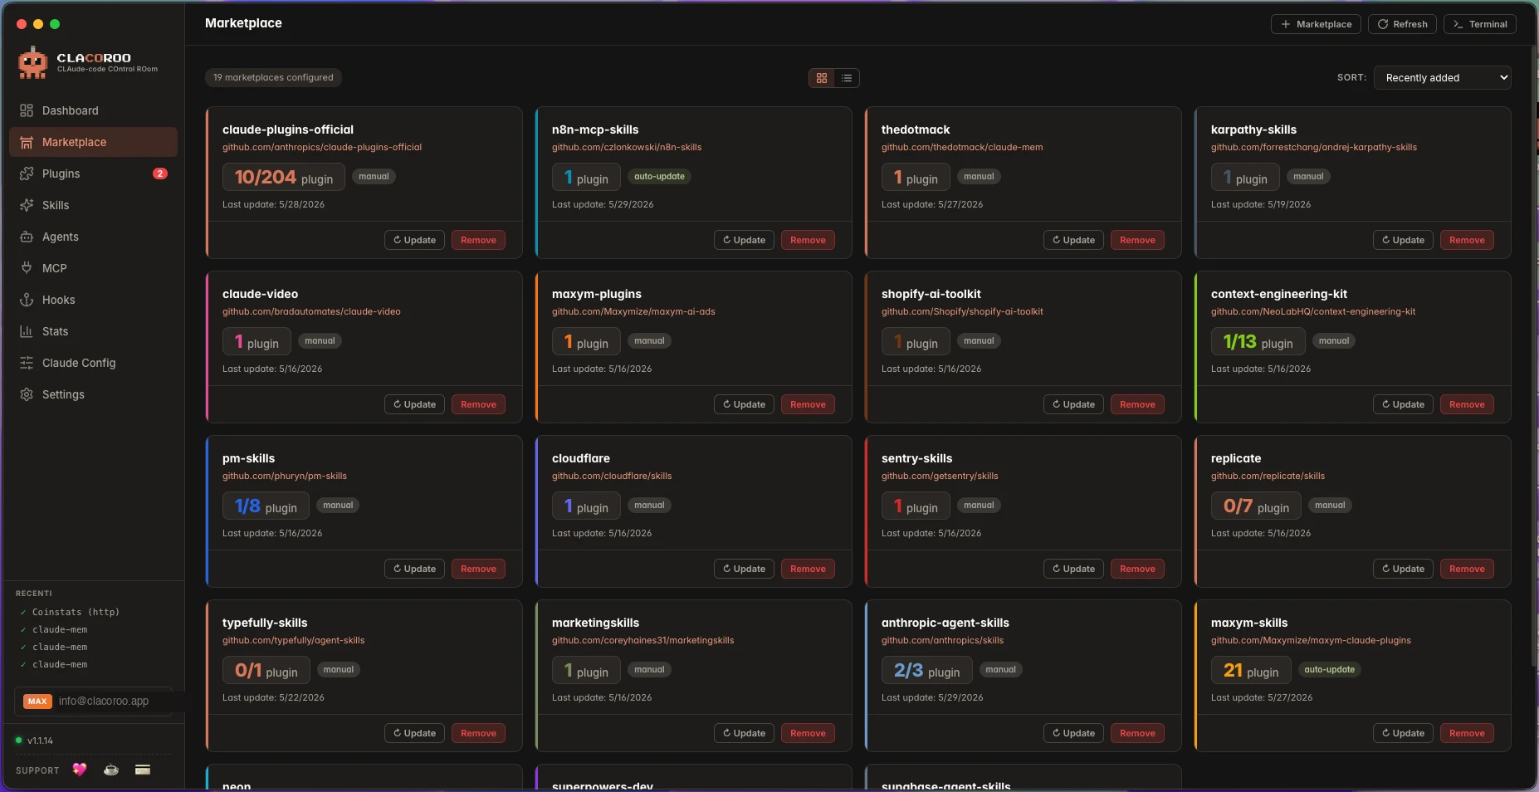Open the github.com/coreyhaines31/marketingskills link
Viewport: 1539px width, 792px height.
[x=642, y=640]
